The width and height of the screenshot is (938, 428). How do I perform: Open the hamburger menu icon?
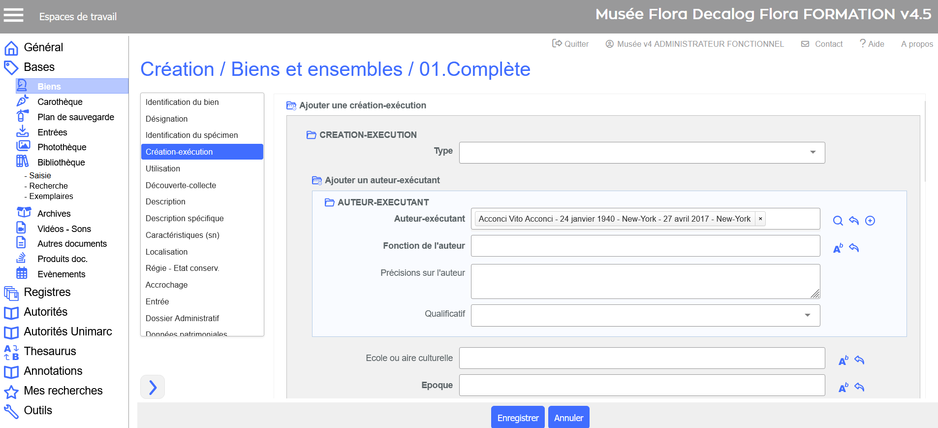(13, 15)
